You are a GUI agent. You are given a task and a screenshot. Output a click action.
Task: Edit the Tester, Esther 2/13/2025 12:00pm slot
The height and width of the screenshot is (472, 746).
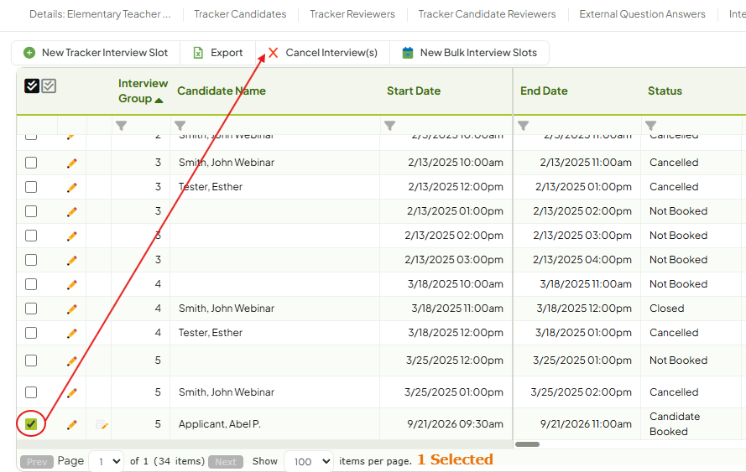72,187
